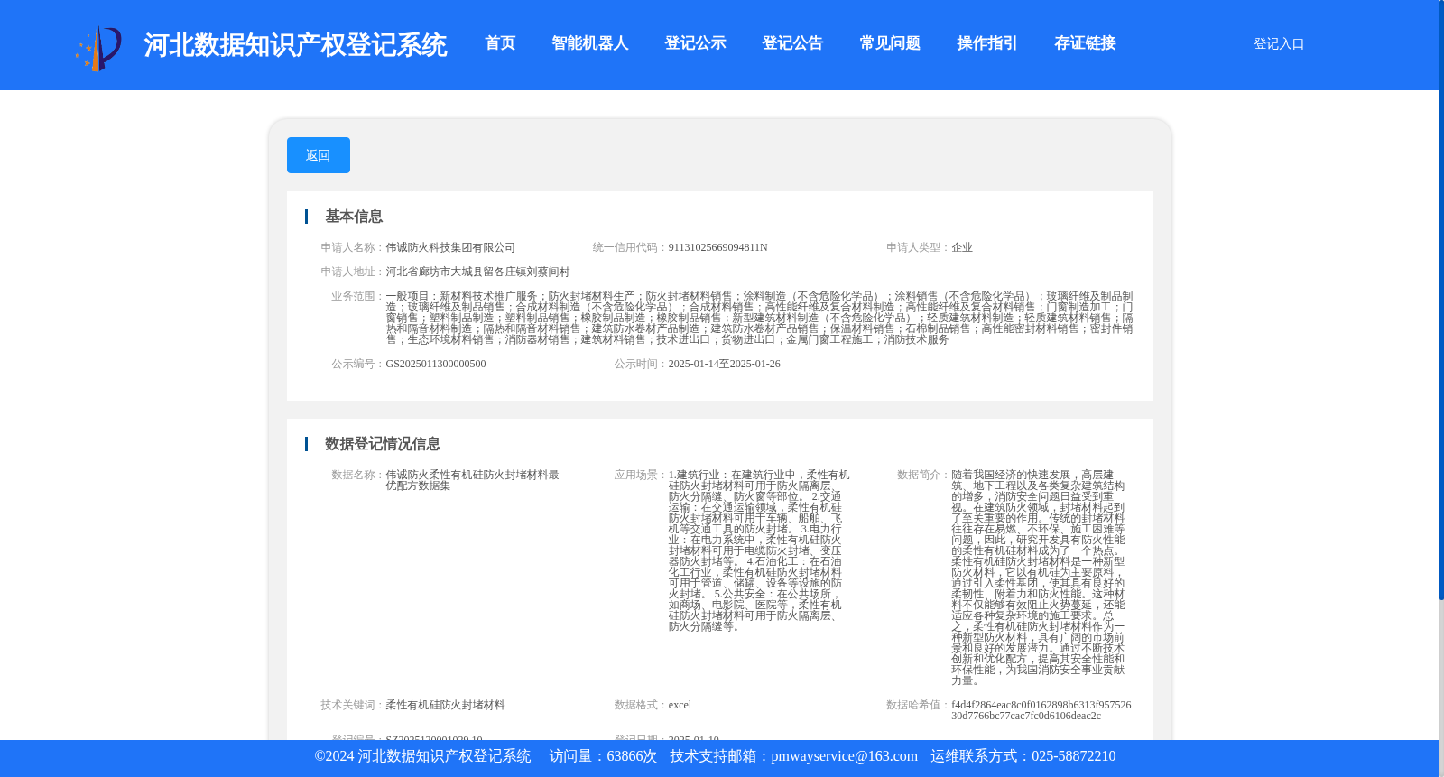This screenshot has width=1444, height=777.
Task: Open the 智能机器人 menu item
Action: (590, 43)
